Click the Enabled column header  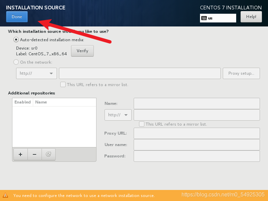(x=22, y=102)
